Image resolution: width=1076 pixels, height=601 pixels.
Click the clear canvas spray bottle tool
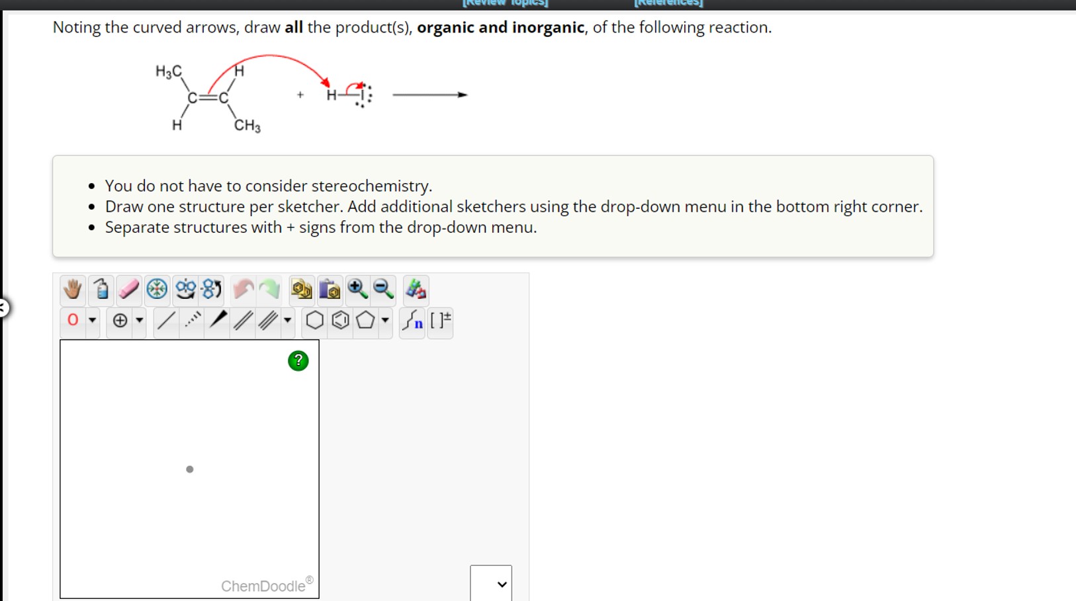pos(101,290)
